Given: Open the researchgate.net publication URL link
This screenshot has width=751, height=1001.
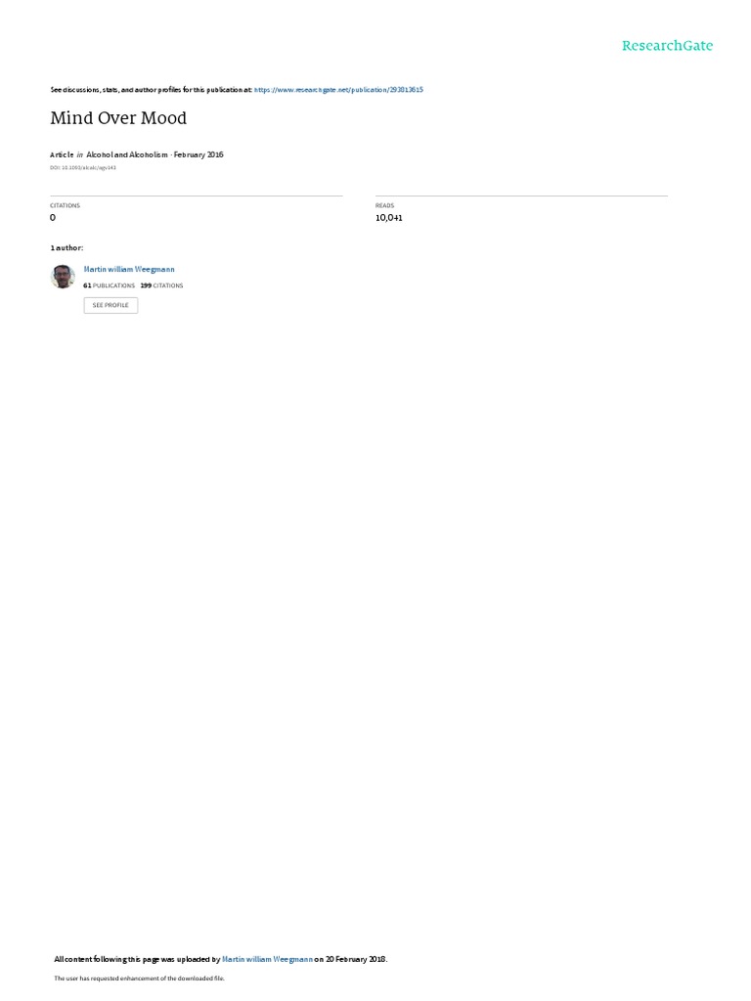Looking at the screenshot, I should pyautogui.click(x=338, y=90).
